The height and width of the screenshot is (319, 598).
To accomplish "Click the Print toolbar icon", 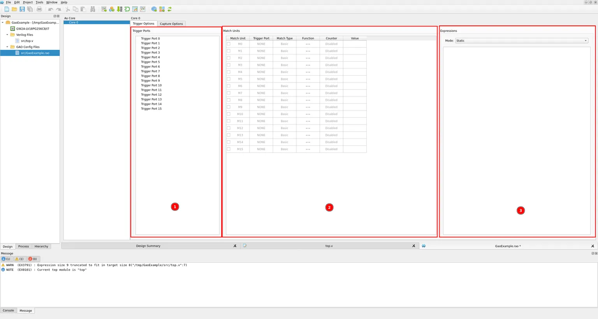I will pos(39,9).
